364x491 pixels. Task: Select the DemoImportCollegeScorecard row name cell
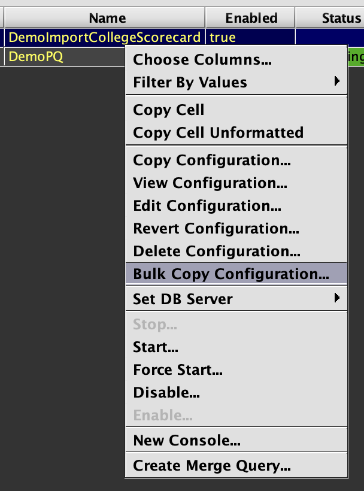point(104,38)
